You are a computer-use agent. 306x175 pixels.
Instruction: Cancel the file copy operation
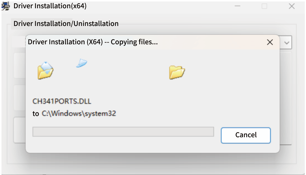[x=246, y=135]
